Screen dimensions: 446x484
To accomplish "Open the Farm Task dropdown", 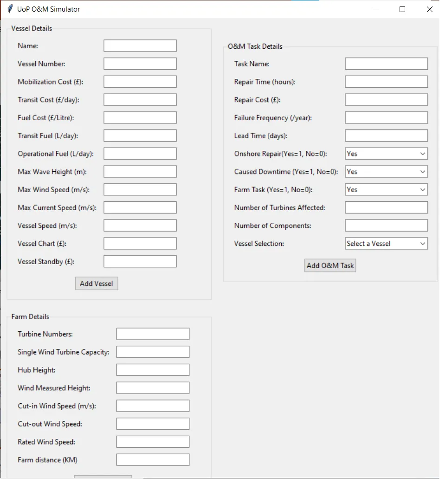I will point(386,190).
